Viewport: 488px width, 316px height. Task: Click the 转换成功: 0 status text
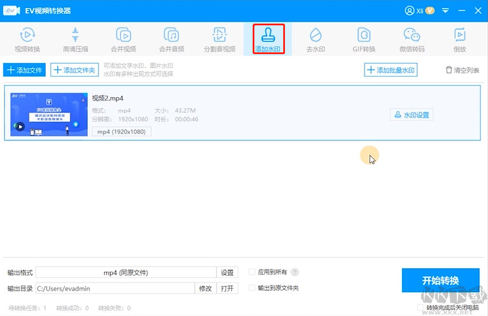pyautogui.click(x=73, y=308)
